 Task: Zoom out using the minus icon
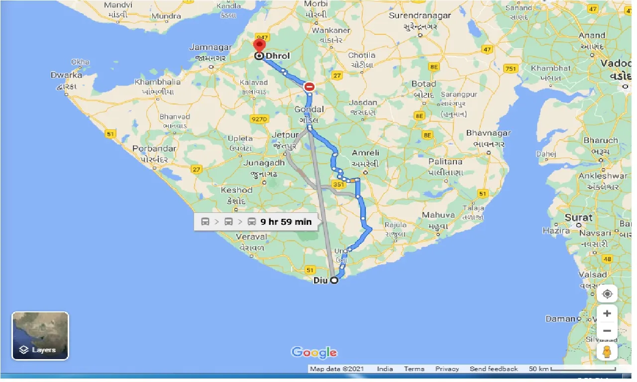(607, 330)
